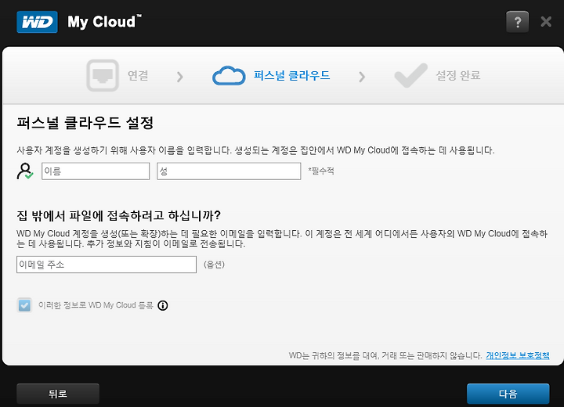Click the *필수적 required label

(321, 171)
